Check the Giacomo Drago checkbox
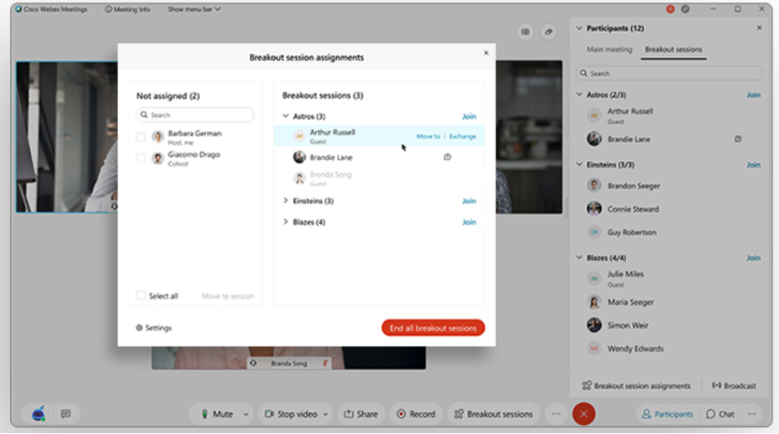Viewport: 779px width, 434px height. pos(141,157)
